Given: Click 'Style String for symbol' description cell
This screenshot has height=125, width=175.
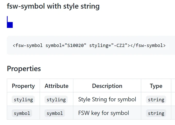Looking at the screenshot, I should (x=107, y=99).
